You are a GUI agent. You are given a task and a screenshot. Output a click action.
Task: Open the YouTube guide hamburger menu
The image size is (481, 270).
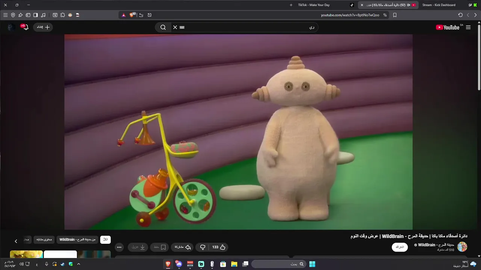(x=468, y=27)
